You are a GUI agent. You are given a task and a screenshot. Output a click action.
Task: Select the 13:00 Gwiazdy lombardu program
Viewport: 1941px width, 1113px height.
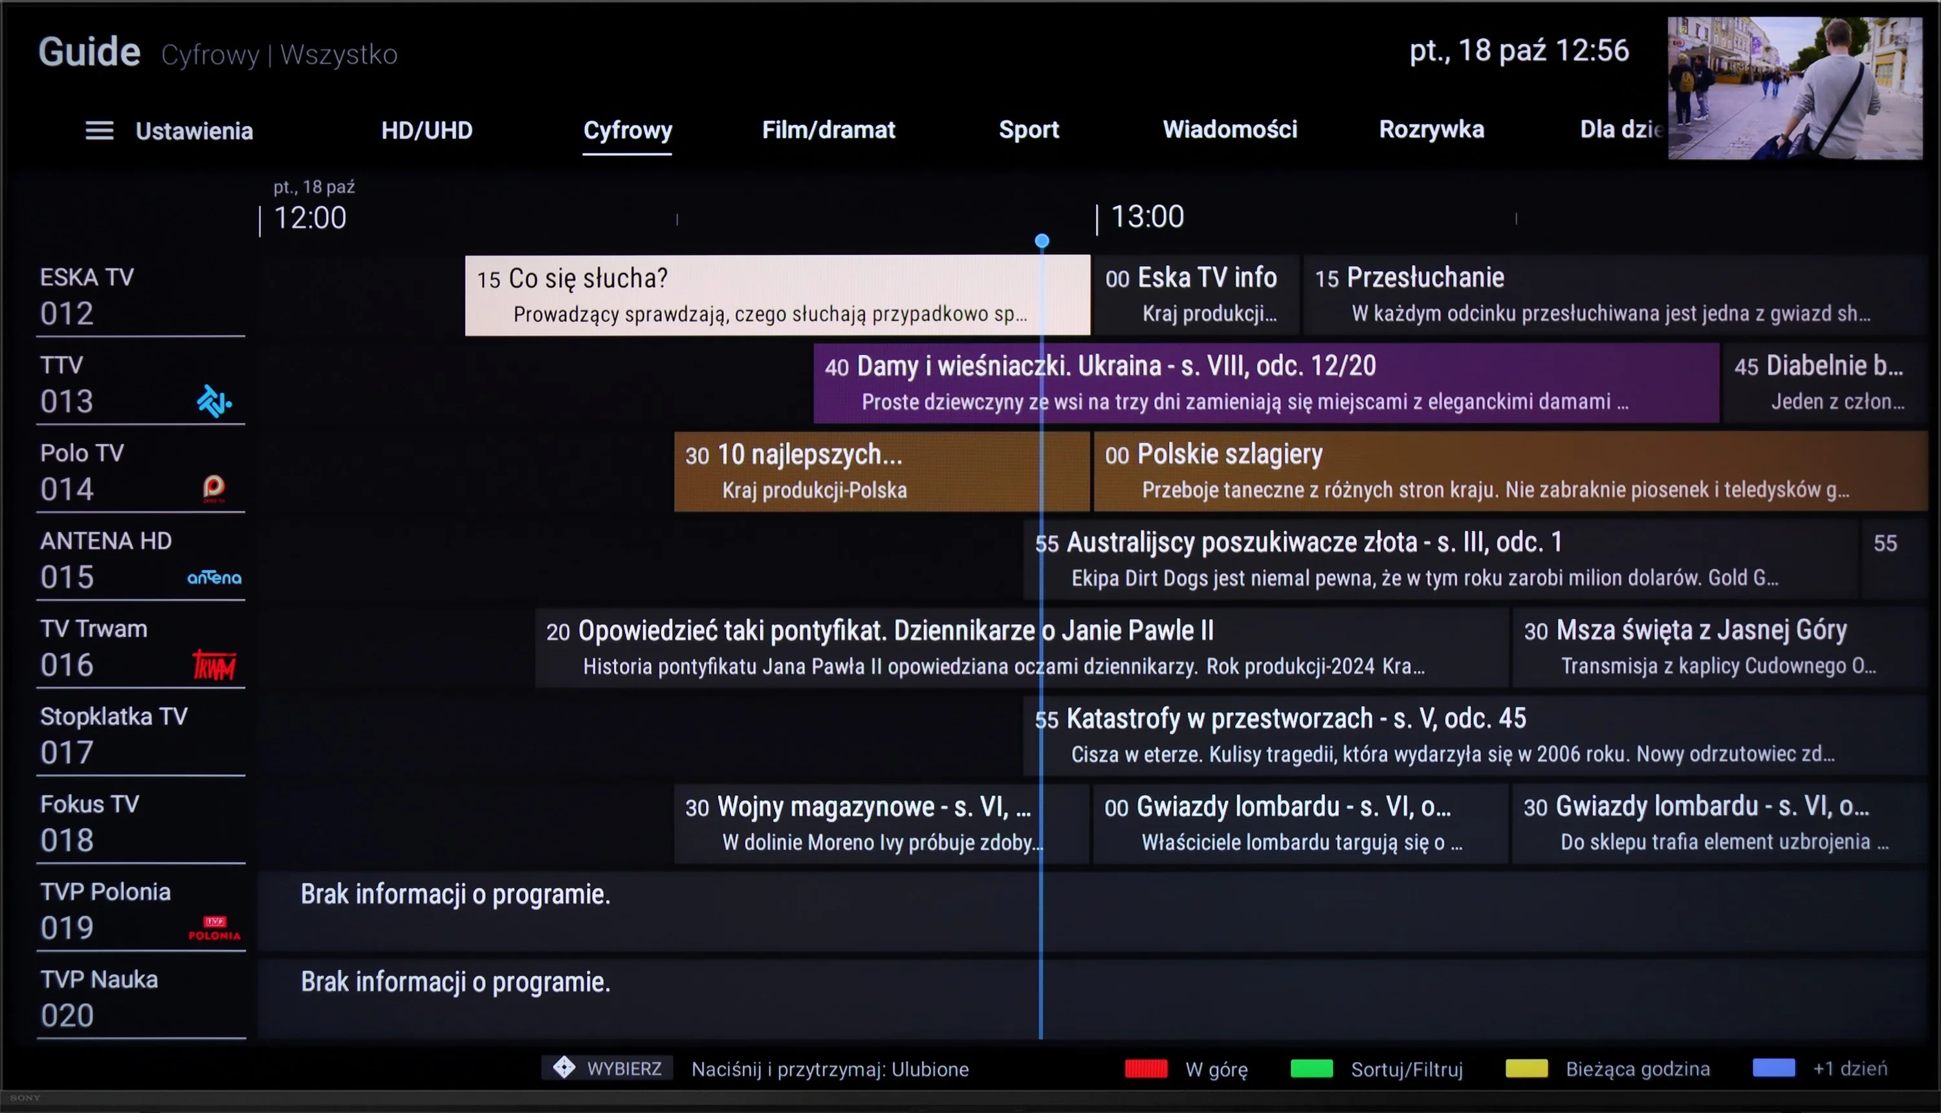pos(1301,824)
